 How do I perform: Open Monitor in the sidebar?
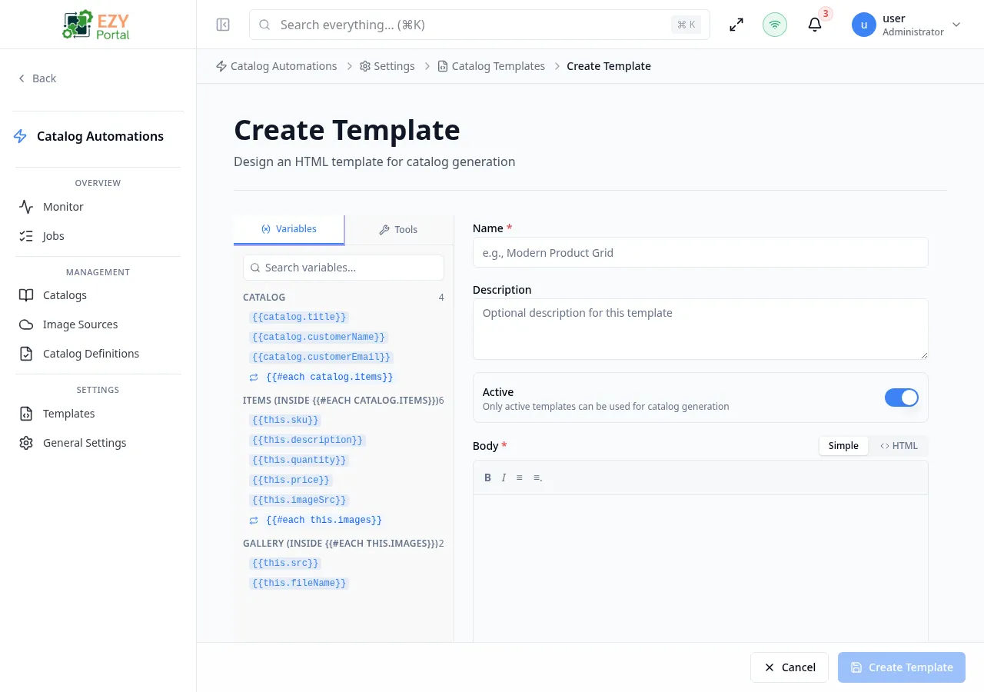[98, 207]
